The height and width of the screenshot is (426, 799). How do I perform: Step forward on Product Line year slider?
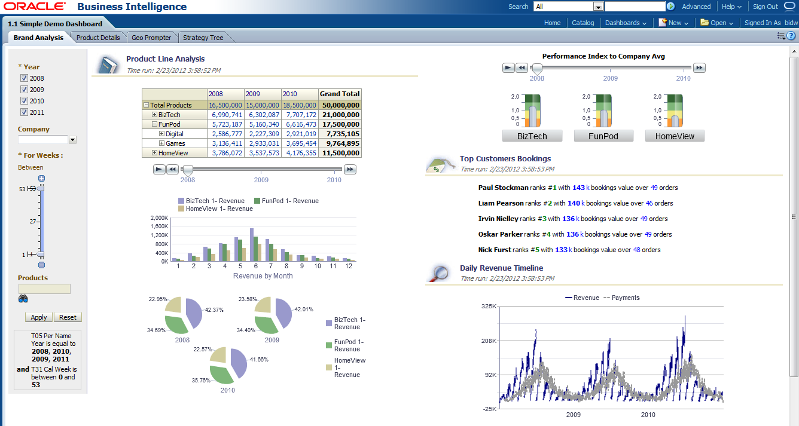350,170
